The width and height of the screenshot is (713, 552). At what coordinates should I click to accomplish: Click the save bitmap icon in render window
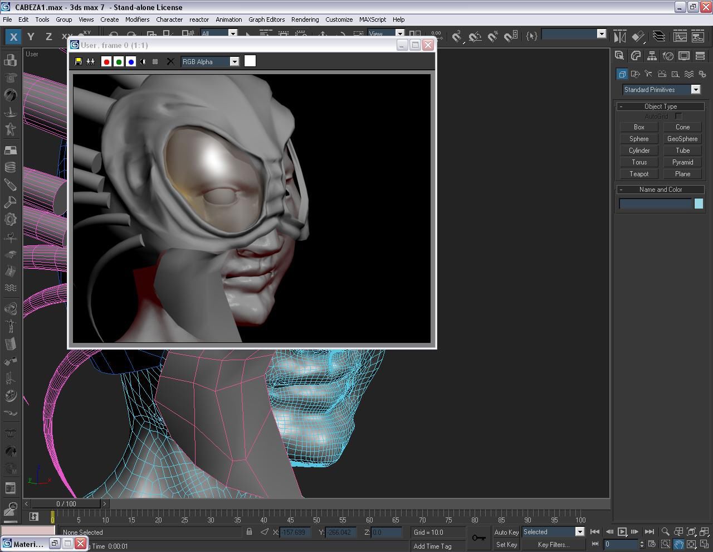(79, 62)
